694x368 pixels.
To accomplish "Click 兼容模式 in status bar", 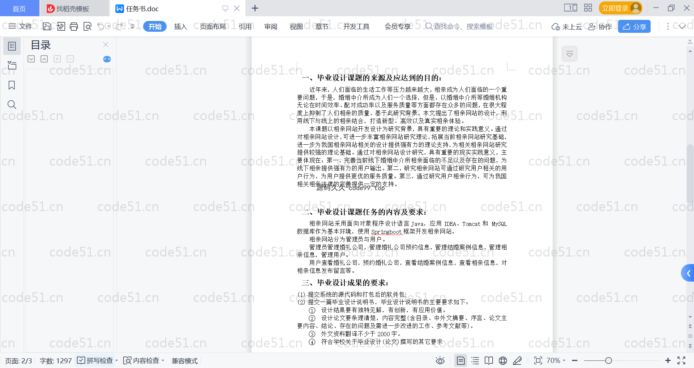I will (x=185, y=361).
